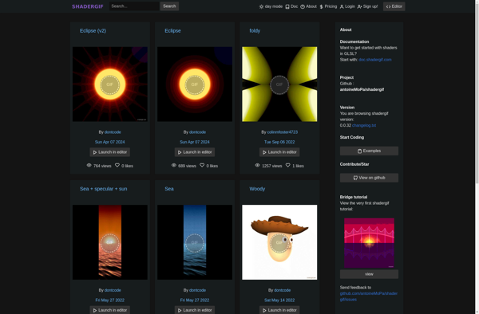Click date Fri May 27 2022 under Sea + specular + sun

109,300
